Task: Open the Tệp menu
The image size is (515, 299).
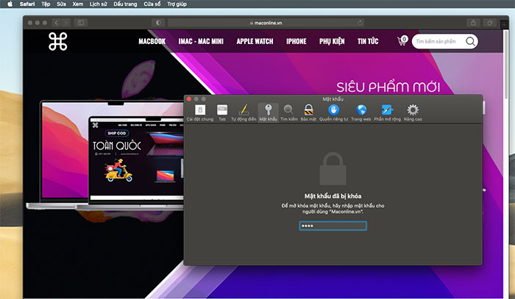Action: click(x=46, y=4)
